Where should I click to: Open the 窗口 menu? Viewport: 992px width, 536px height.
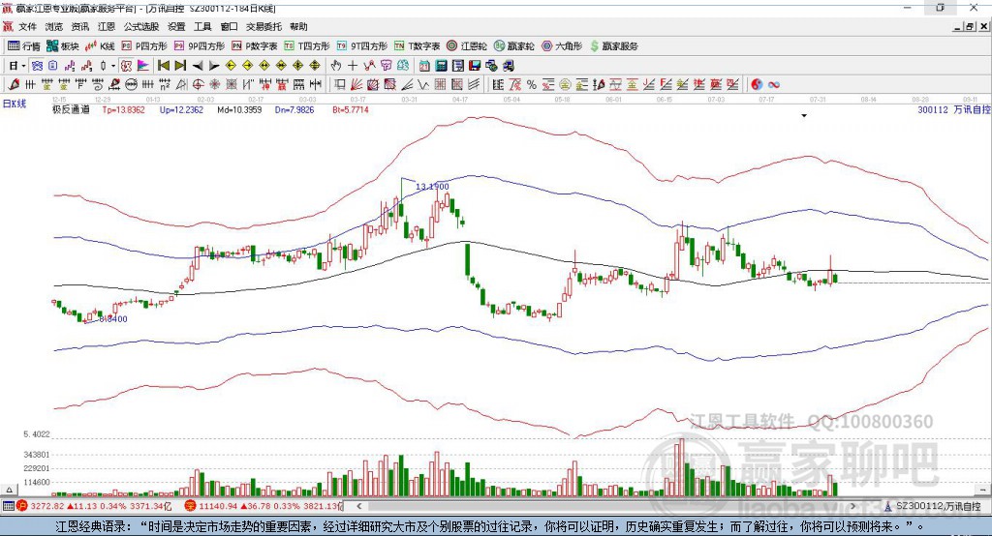pyautogui.click(x=229, y=26)
